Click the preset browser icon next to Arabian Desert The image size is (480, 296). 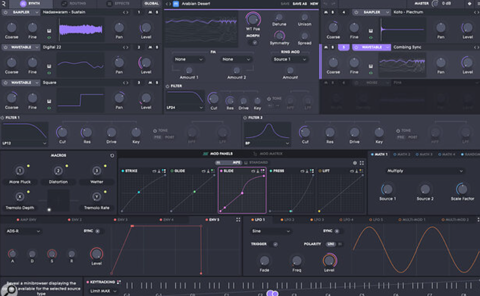(176, 4)
